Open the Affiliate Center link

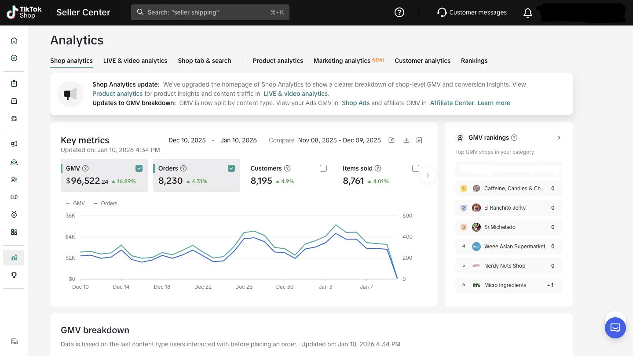pos(452,103)
